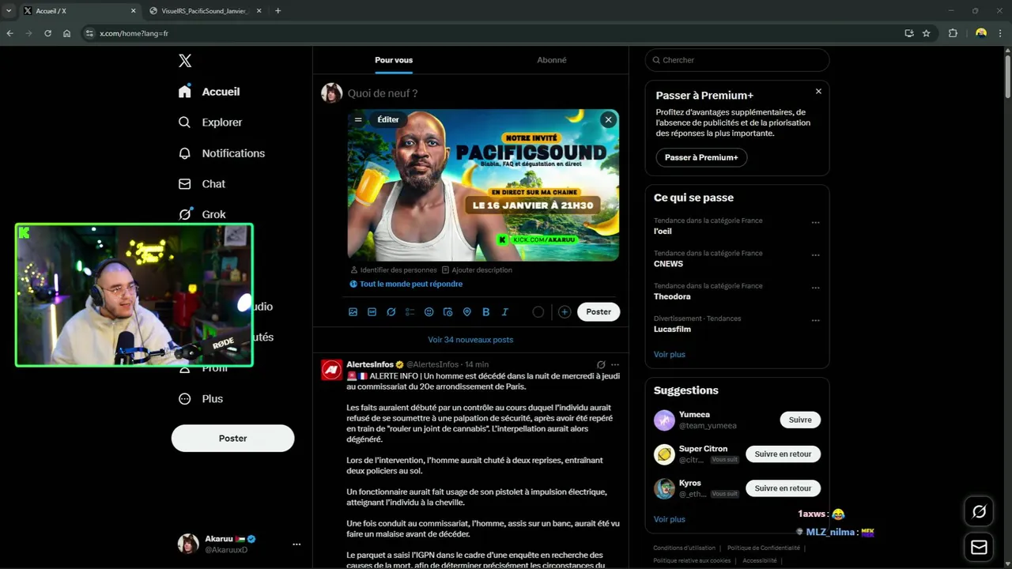This screenshot has width=1012, height=569.
Task: Open the more options for CNEWS trend
Action: coord(816,255)
